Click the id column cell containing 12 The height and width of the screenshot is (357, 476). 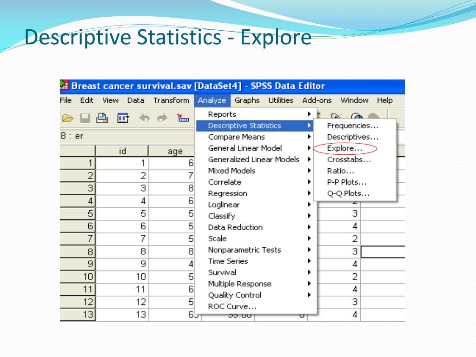(x=122, y=302)
